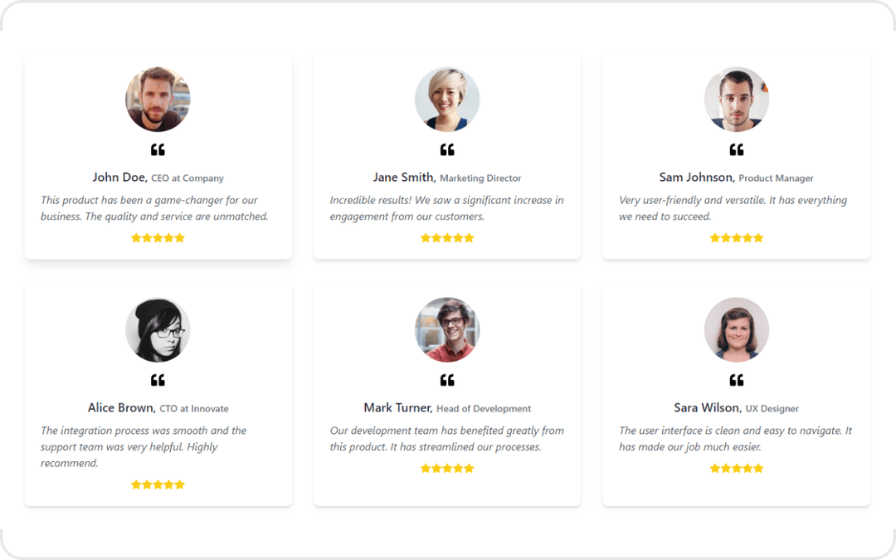The width and height of the screenshot is (896, 560).
Task: Click Jane Smith's avatar image
Action: pos(447,100)
